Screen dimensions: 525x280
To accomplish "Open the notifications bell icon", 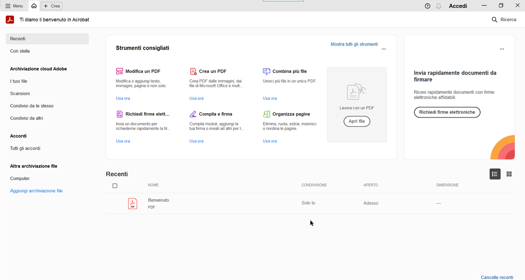I will point(438,6).
